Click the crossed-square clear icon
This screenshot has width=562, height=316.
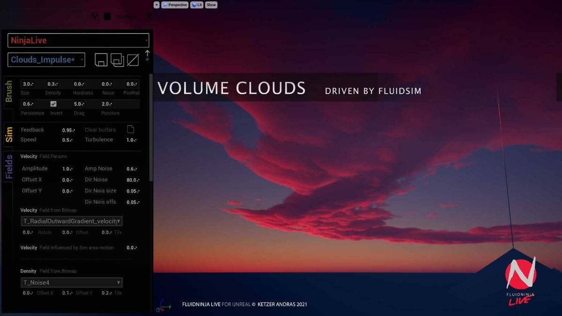(133, 60)
